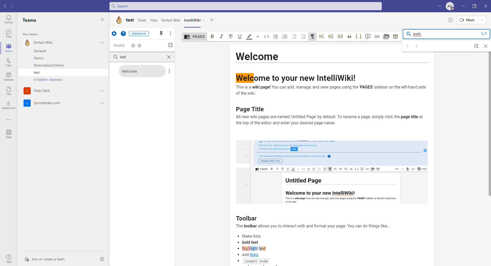
Task: Insert a block quote
Action: pyautogui.click(x=349, y=37)
